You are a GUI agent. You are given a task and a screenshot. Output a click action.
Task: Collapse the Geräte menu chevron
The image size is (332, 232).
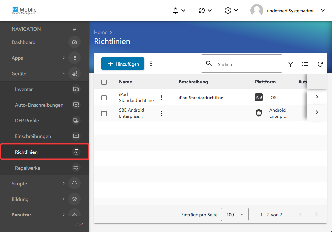(x=64, y=74)
